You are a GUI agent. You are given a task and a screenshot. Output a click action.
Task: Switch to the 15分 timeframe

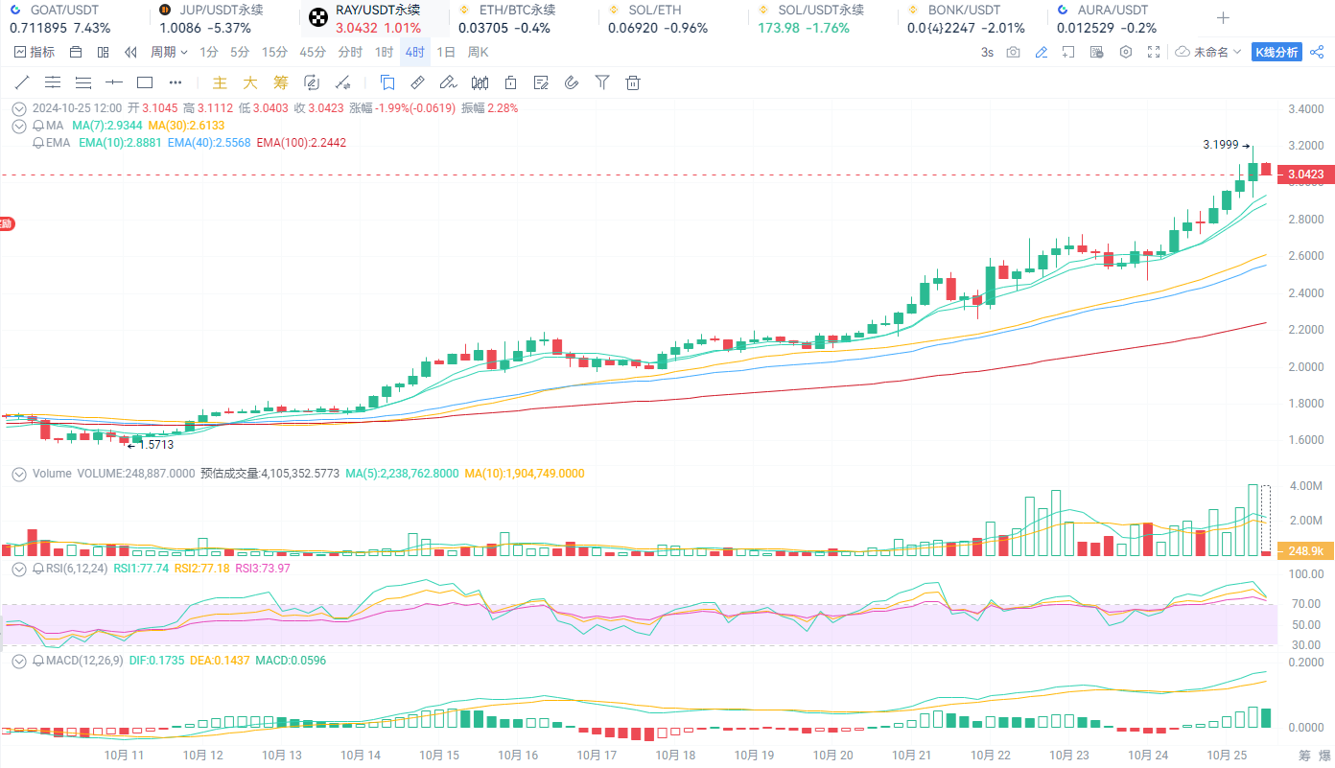tap(274, 52)
